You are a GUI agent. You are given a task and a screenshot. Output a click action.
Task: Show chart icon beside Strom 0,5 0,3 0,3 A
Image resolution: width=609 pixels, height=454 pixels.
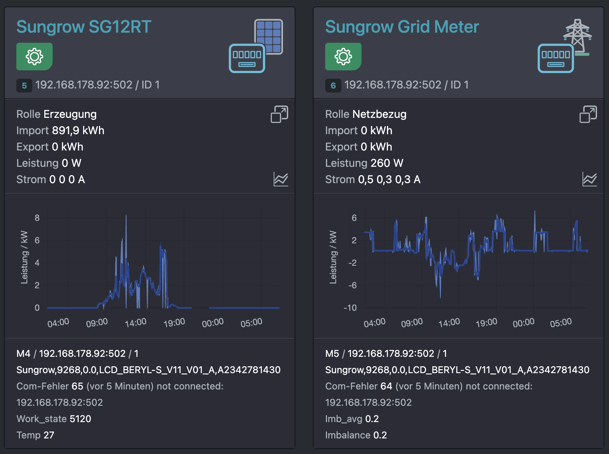(590, 179)
